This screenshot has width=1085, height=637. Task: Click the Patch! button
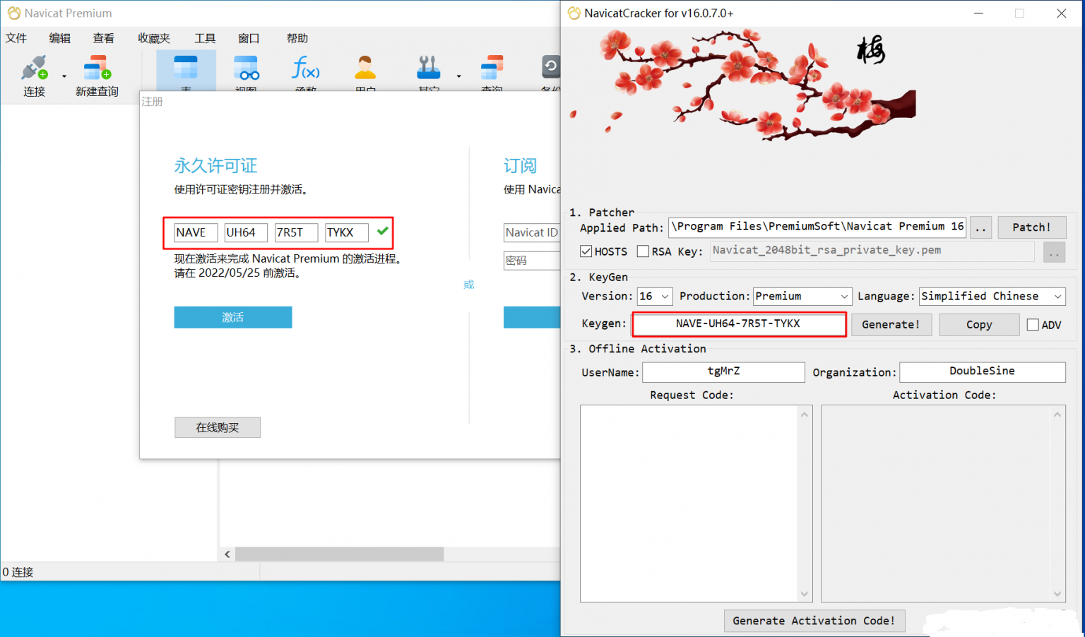click(1031, 227)
